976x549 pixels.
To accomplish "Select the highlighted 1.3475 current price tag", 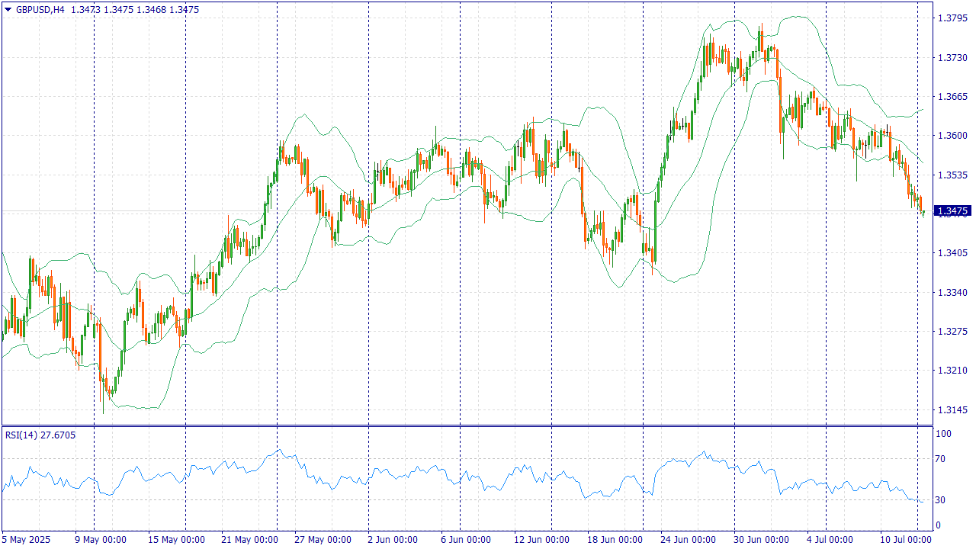I will (952, 211).
